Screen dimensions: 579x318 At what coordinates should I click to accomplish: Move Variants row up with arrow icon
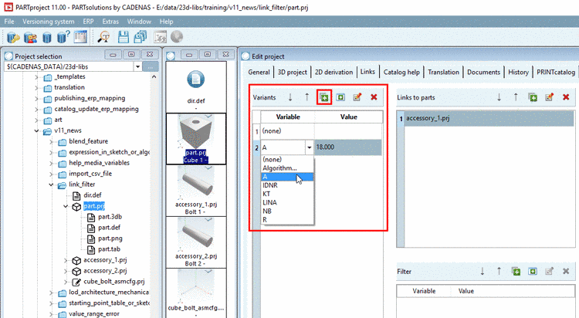click(x=306, y=97)
